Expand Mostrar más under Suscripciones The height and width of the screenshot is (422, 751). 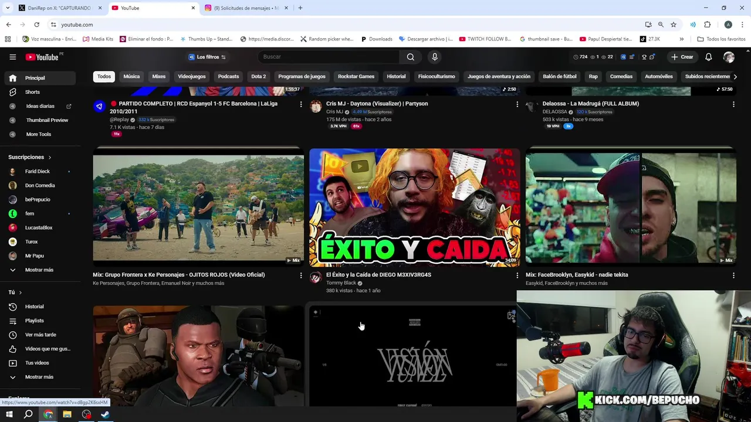click(40, 270)
